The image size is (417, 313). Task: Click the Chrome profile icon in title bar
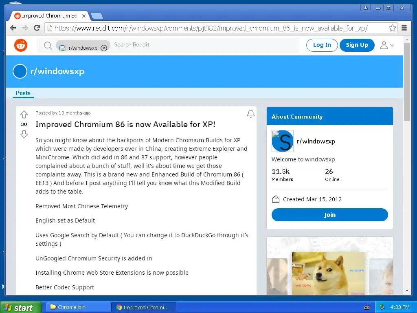coord(366,8)
